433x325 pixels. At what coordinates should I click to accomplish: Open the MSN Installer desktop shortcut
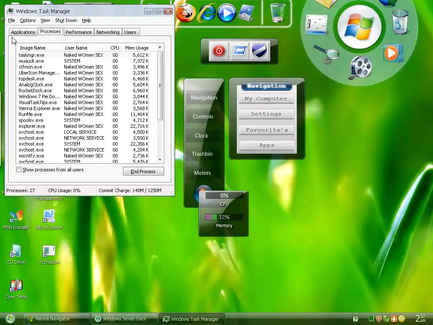[16, 220]
